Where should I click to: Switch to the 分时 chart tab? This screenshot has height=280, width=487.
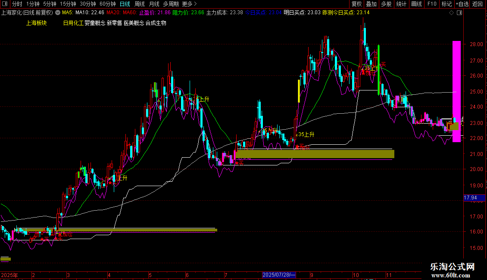point(17,4)
